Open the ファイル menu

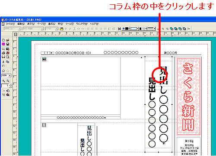tap(10, 24)
